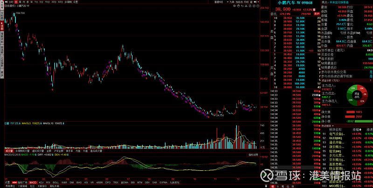Switch chart to 60分 period

click(x=60, y=2)
